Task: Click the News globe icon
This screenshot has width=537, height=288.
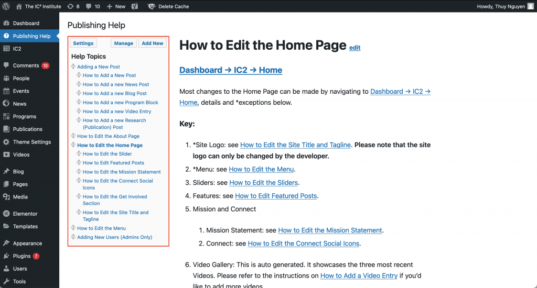Action: pos(6,103)
